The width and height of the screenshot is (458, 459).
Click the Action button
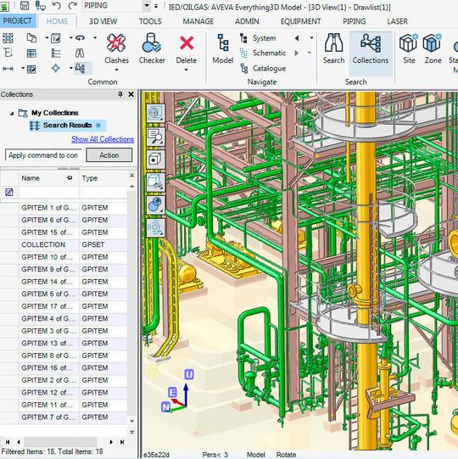[x=109, y=155]
